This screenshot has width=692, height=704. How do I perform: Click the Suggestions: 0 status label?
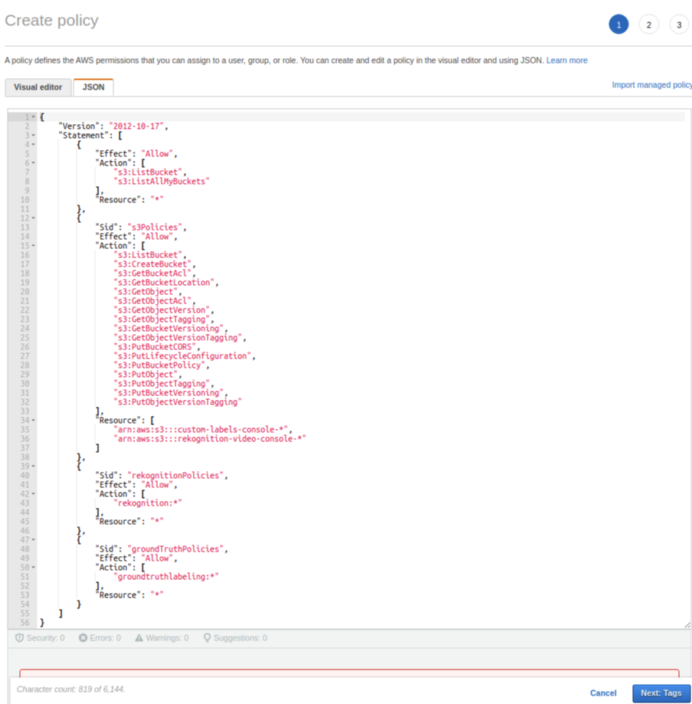point(241,638)
